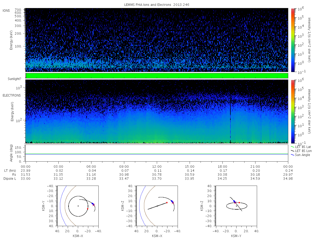
Task: Click the 06:00 time axis label
Action: 91,166
